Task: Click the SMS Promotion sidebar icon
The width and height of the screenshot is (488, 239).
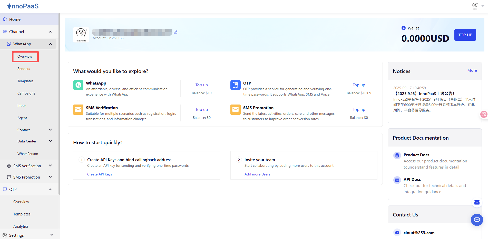Action: (x=9, y=177)
